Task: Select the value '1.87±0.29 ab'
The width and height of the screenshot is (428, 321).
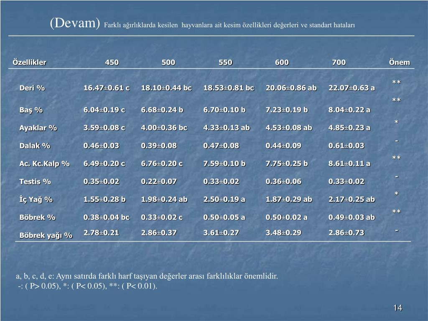Action: coord(289,199)
